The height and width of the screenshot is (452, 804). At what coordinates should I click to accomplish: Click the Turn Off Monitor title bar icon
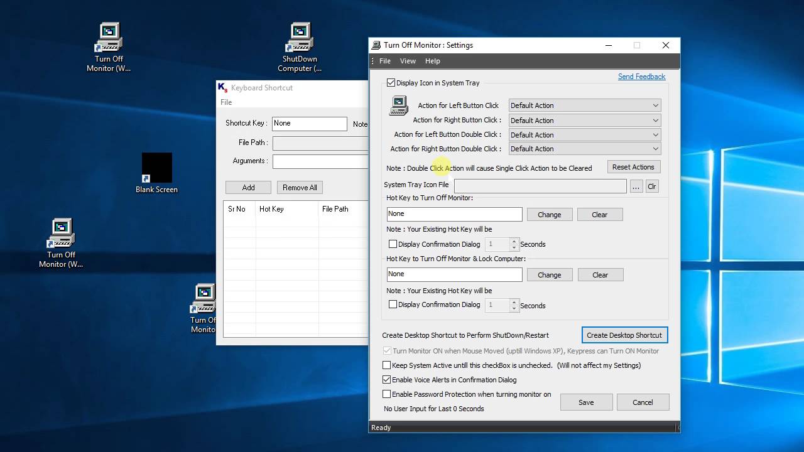pyautogui.click(x=376, y=45)
